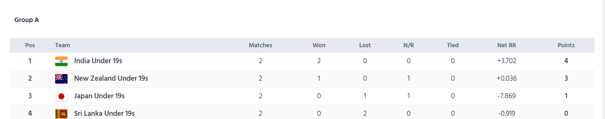
Task: Click the Sri Lanka flag icon
Action: pos(61,114)
